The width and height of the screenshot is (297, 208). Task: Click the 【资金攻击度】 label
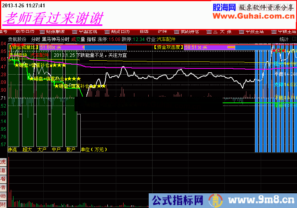[168, 47]
